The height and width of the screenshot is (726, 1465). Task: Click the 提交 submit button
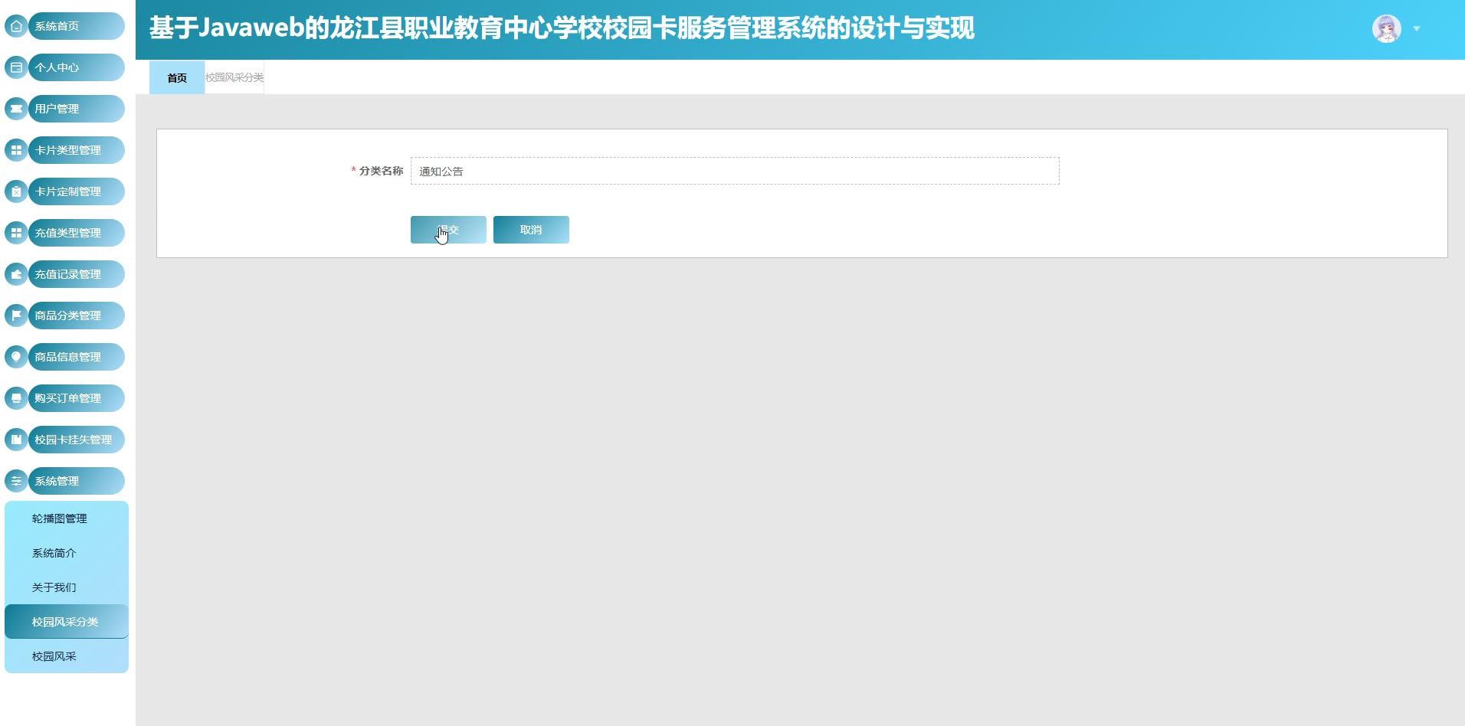[x=448, y=230]
